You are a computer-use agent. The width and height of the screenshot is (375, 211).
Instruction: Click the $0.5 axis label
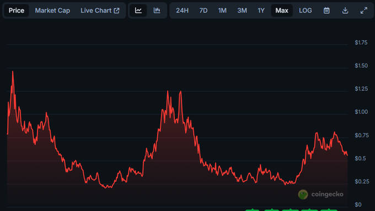(360, 159)
